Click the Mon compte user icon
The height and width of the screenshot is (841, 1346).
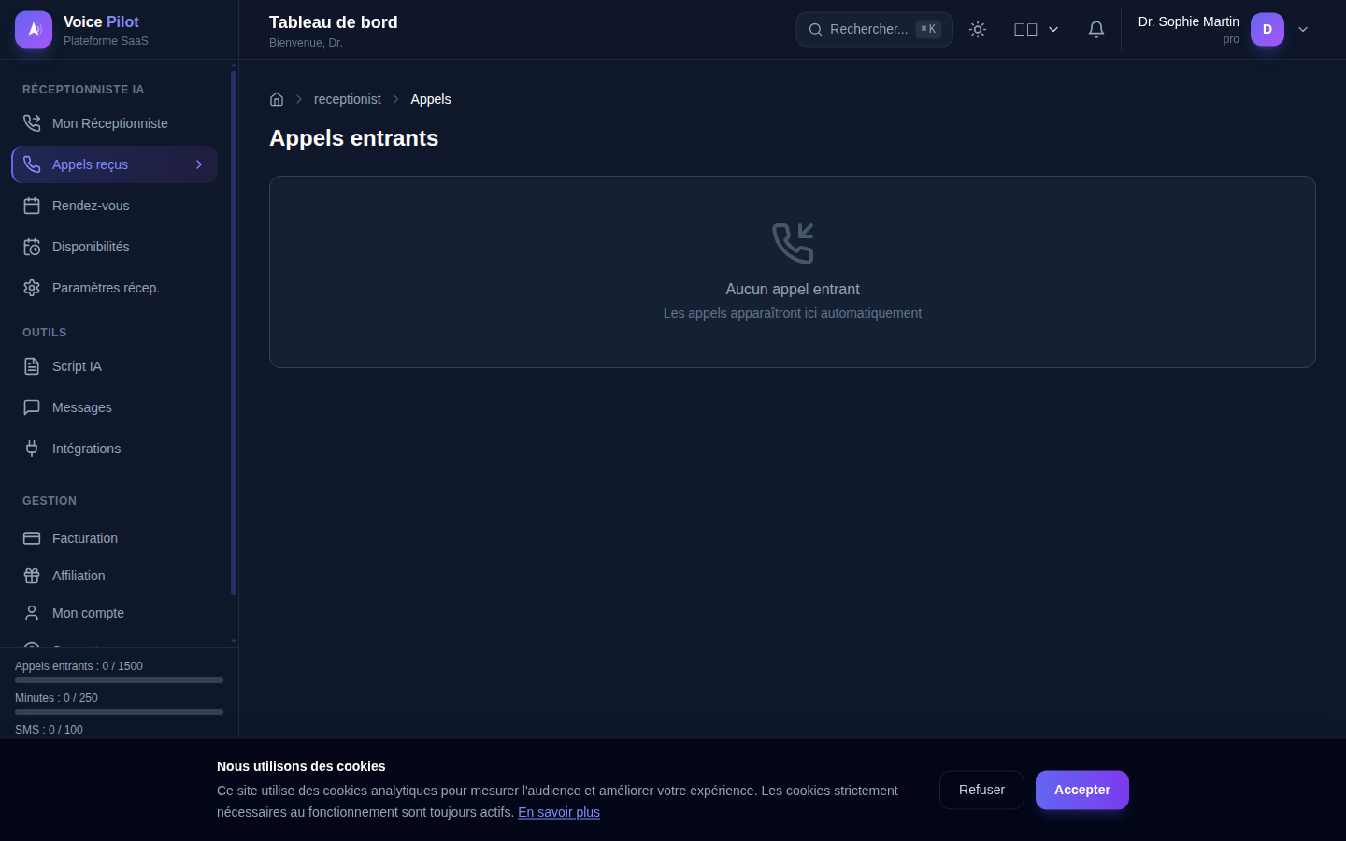[x=32, y=613]
